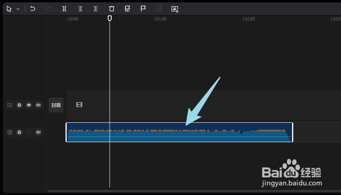
Task: Add AI marker with the flag icon
Action: 127,9
